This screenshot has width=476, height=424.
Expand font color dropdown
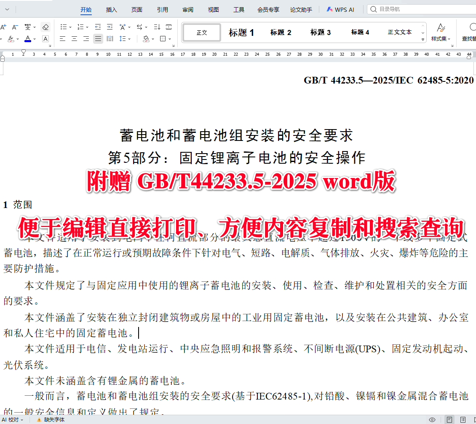pyautogui.click(x=35, y=39)
